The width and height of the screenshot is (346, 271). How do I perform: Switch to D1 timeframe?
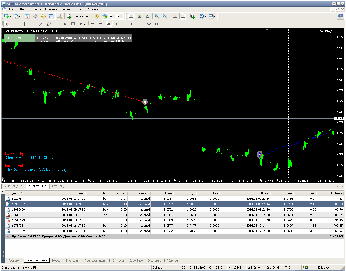pyautogui.click(x=141, y=24)
